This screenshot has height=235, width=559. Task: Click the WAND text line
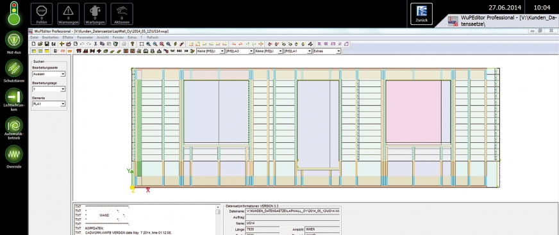click(x=104, y=215)
